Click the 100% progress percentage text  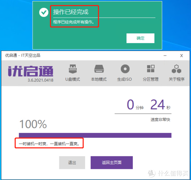(33, 124)
